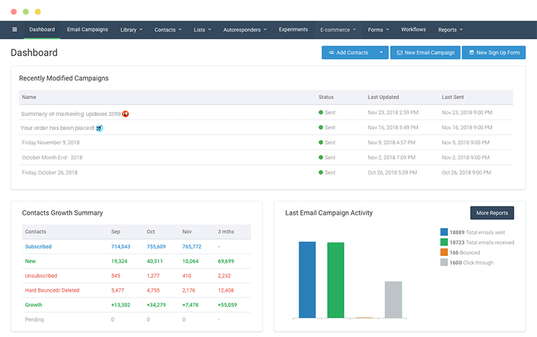Click the add-person icon on Add Contacts
The image size is (537, 337).
(331, 52)
